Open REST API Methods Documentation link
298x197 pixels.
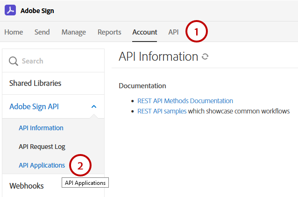tap(185, 101)
